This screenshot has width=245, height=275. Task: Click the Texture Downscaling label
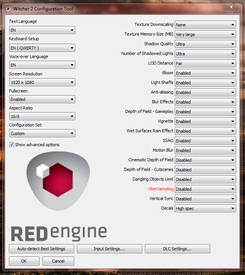coord(154,24)
